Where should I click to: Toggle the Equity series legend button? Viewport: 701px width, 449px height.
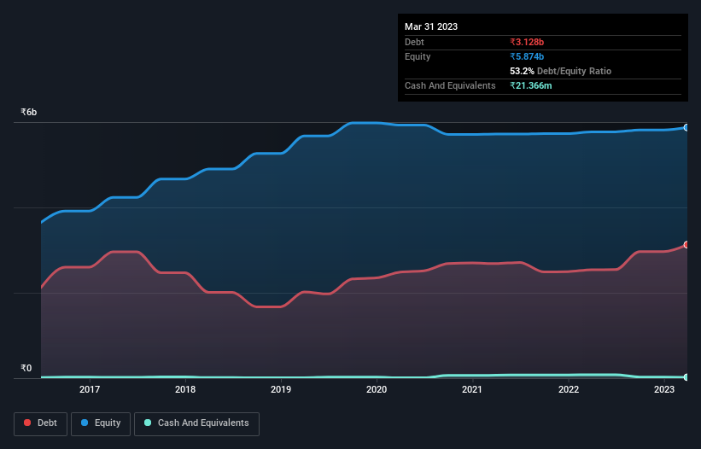[x=101, y=423]
